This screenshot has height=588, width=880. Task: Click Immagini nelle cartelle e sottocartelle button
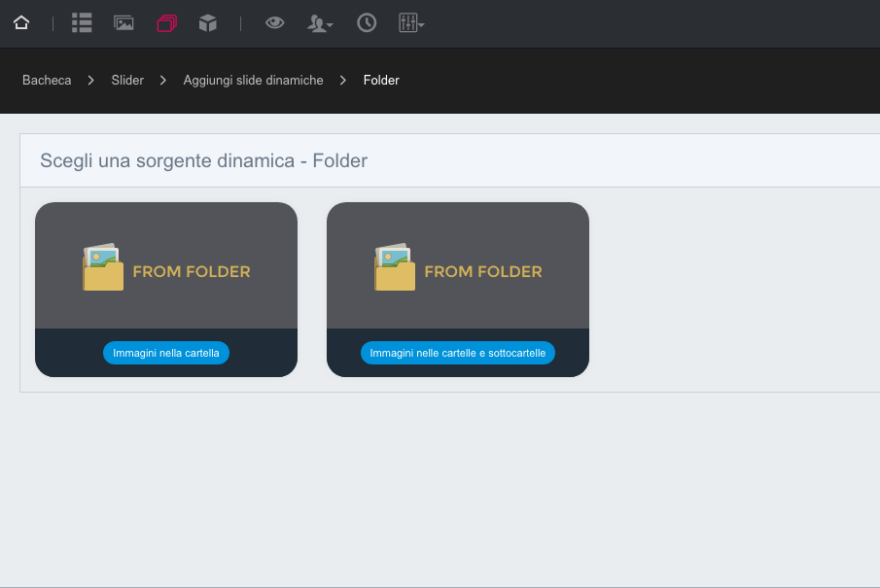coord(457,353)
